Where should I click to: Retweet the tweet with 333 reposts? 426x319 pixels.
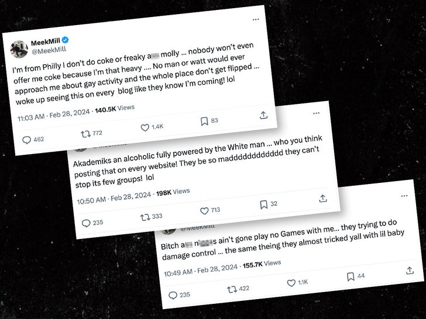tap(145, 217)
